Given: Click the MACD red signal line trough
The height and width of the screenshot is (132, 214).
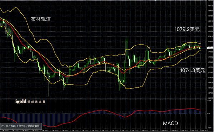Looking at the screenshot, I should click(x=51, y=127).
